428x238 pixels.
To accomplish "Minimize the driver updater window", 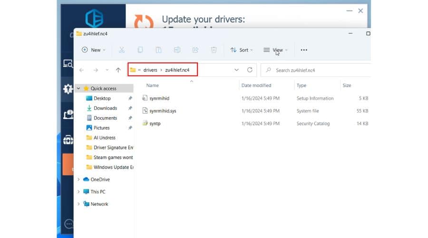I will pos(350,10).
